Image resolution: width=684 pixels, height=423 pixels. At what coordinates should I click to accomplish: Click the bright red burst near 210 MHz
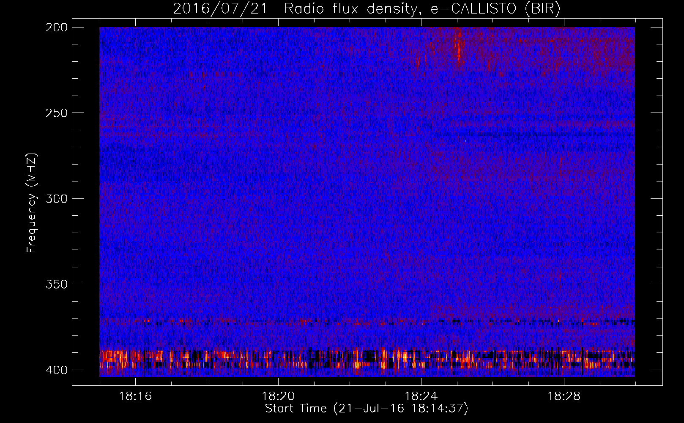(459, 47)
